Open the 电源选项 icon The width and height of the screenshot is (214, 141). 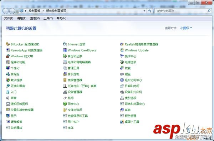[122, 62]
